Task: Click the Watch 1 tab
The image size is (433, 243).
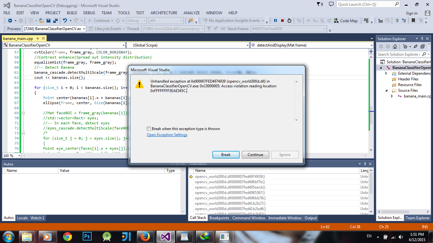Action: coord(37,218)
